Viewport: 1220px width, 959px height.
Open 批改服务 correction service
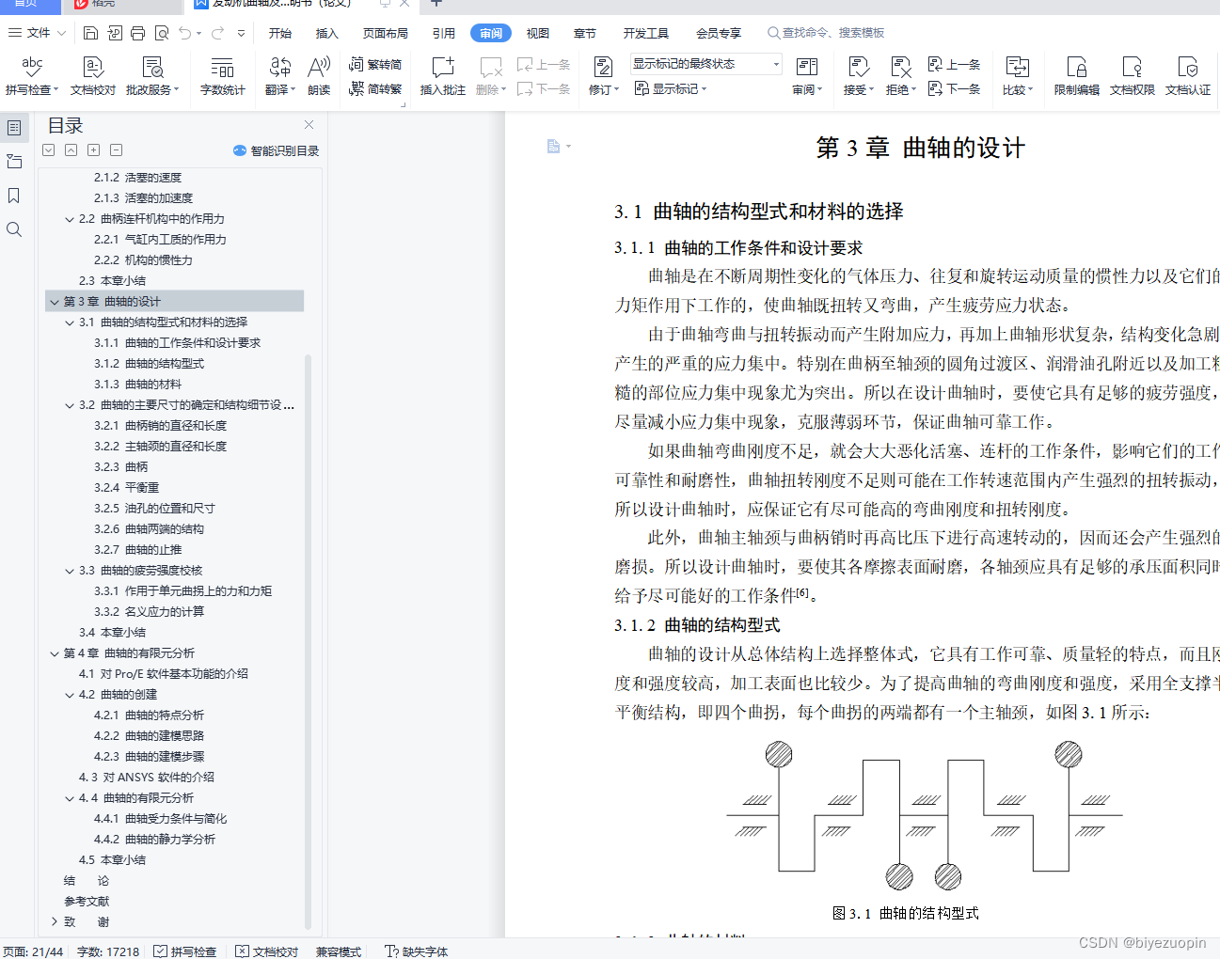coord(152,75)
